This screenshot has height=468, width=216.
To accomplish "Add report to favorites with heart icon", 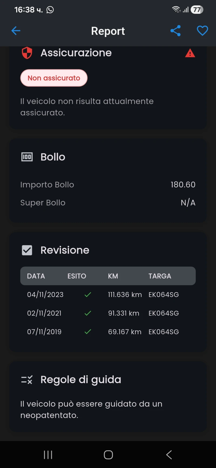I will click(x=202, y=31).
